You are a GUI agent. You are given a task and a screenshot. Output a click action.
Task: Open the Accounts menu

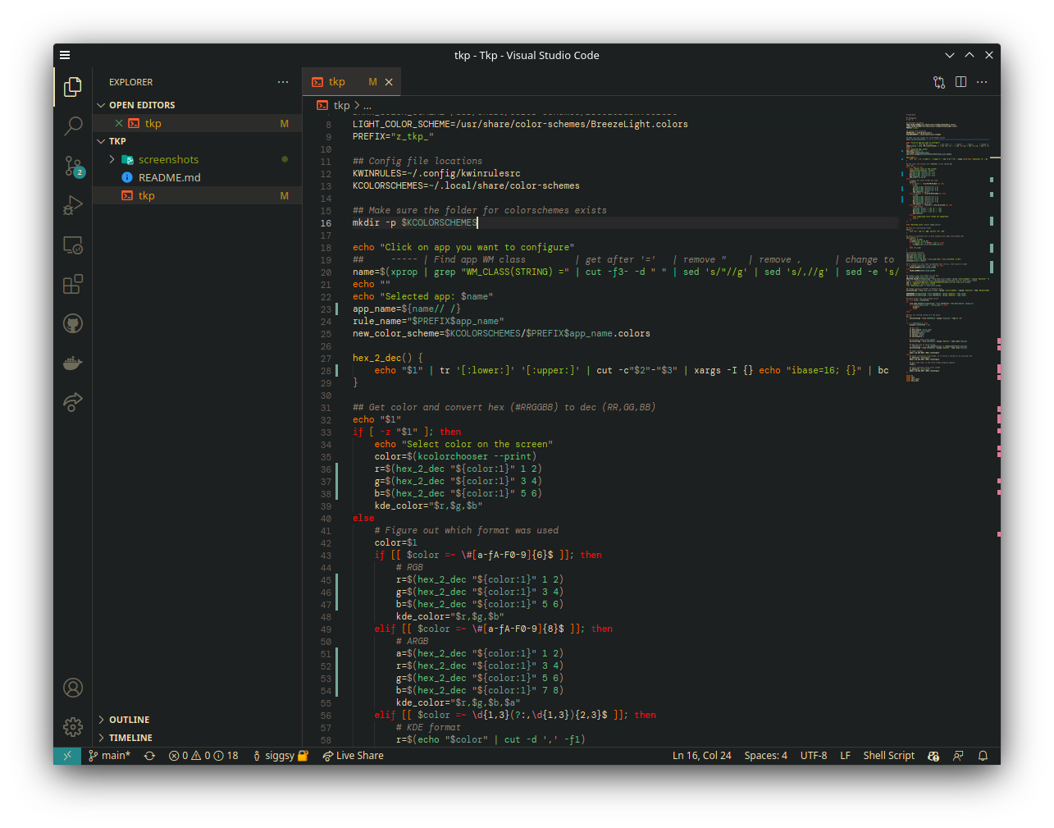(73, 688)
